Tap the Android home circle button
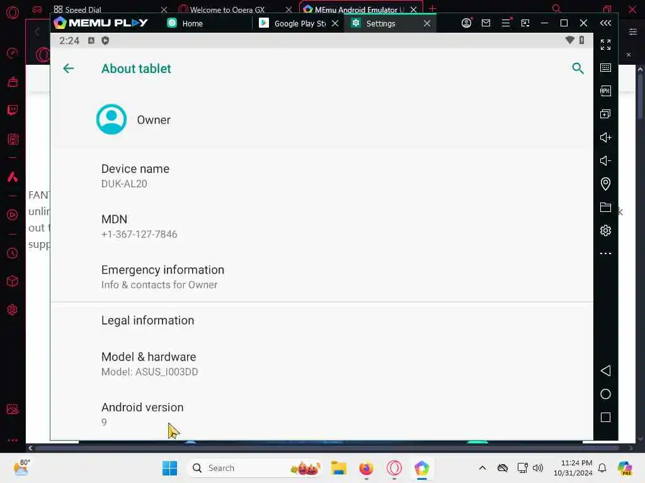The height and width of the screenshot is (483, 645). (x=605, y=394)
